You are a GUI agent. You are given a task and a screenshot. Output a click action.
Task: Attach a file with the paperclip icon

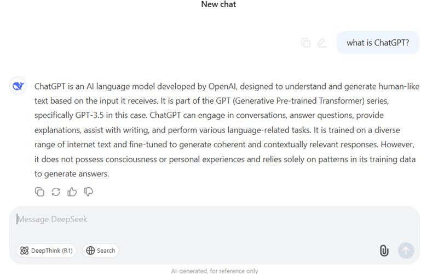click(384, 251)
